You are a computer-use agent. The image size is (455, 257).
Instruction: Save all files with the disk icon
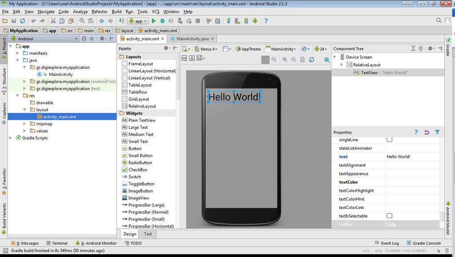pos(14,21)
